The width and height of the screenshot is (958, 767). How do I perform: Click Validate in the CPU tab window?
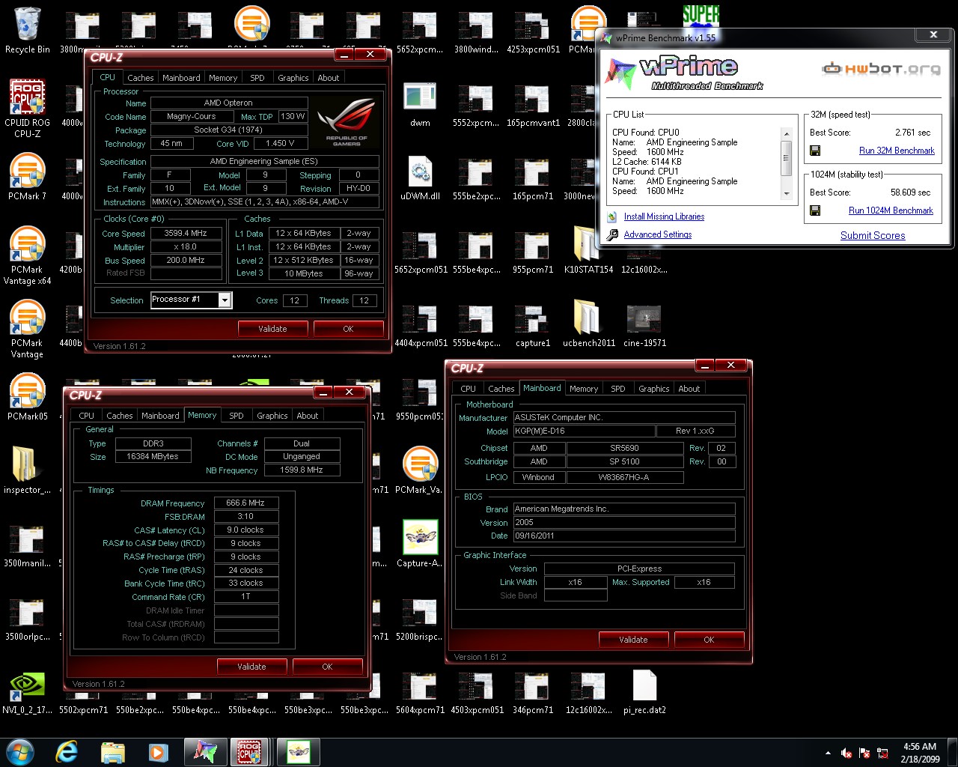pos(272,329)
